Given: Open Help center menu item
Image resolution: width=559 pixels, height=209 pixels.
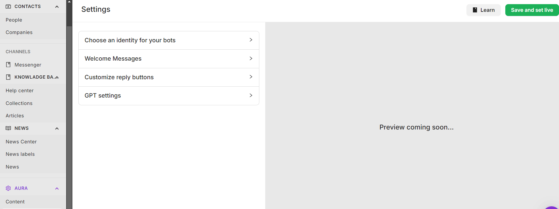Looking at the screenshot, I should [x=20, y=90].
